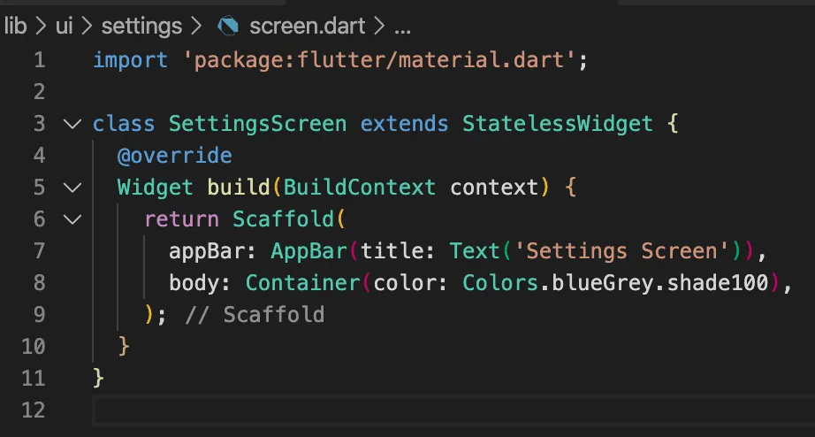
Task: Click line number 12 in the gutter
Action: 32,410
